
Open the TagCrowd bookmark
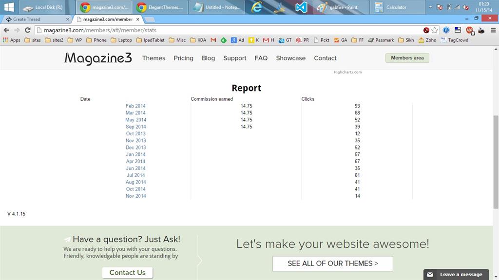(455, 40)
